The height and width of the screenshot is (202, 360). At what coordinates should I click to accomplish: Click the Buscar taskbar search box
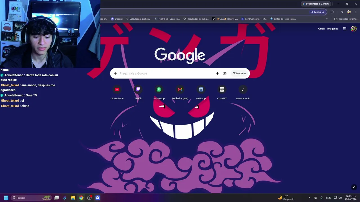(31, 198)
